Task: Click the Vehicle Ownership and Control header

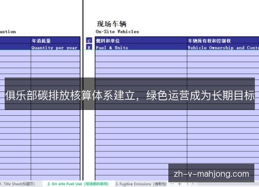Action: pos(223,48)
